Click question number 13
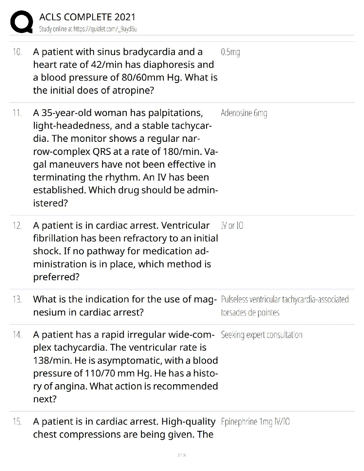The width and height of the screenshot is (364, 471). 17,299
